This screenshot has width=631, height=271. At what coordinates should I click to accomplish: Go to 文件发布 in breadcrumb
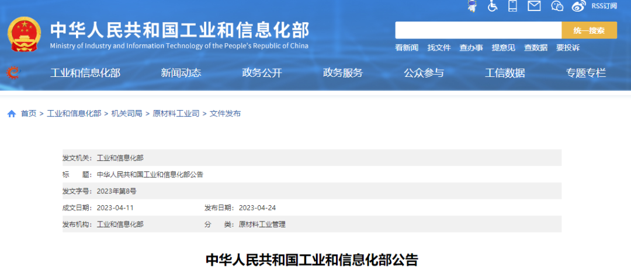226,114
